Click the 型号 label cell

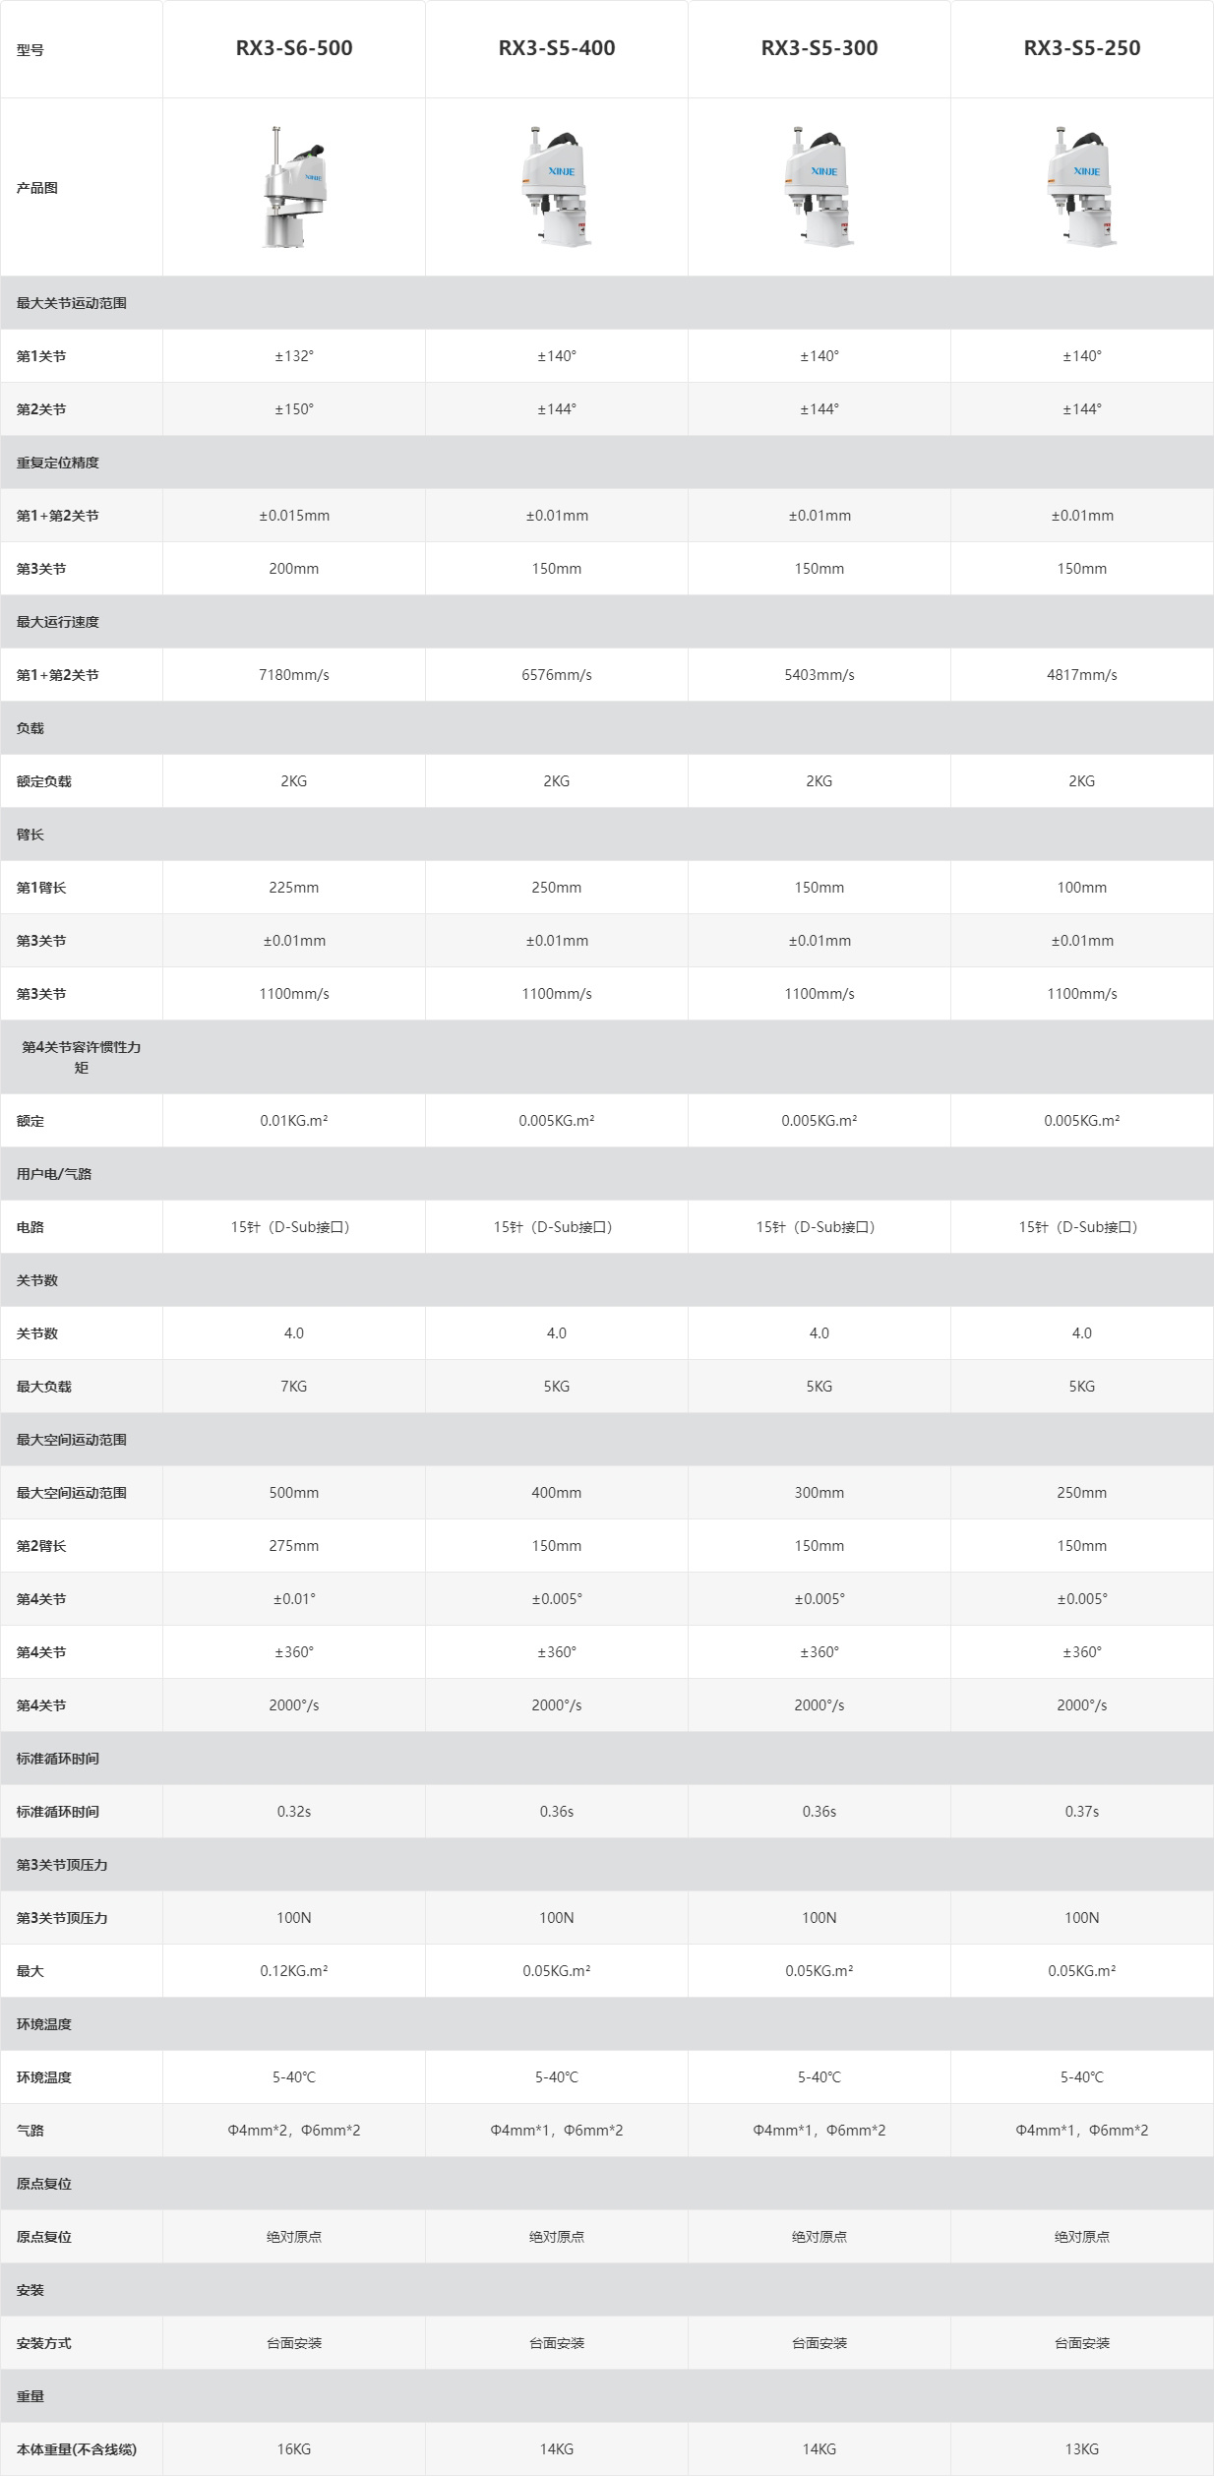[82, 49]
